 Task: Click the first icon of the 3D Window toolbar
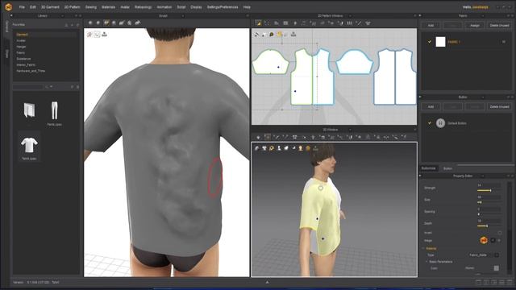[x=258, y=137]
